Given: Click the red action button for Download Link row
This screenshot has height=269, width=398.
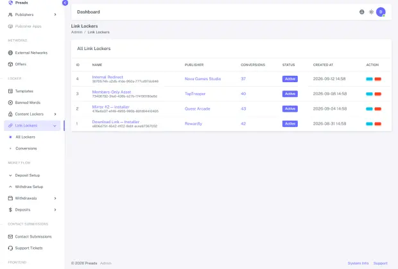Looking at the screenshot, I should (x=378, y=124).
